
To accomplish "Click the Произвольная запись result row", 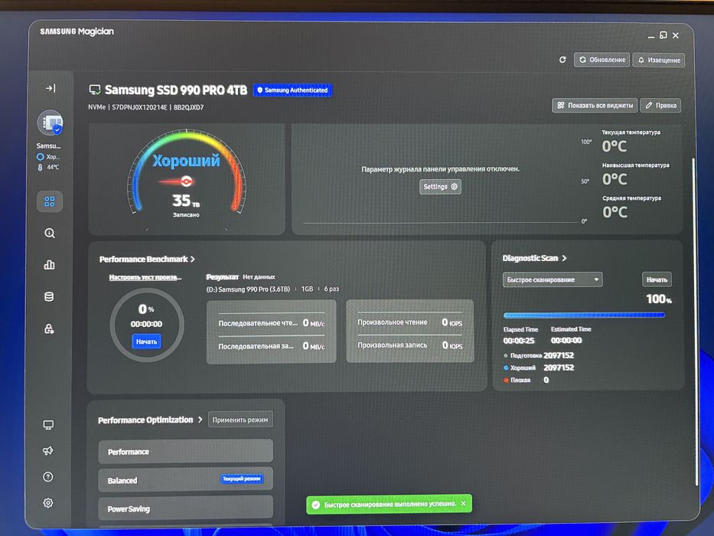I will [x=410, y=345].
